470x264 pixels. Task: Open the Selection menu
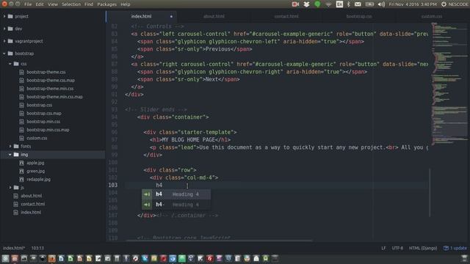pyautogui.click(x=71, y=4)
